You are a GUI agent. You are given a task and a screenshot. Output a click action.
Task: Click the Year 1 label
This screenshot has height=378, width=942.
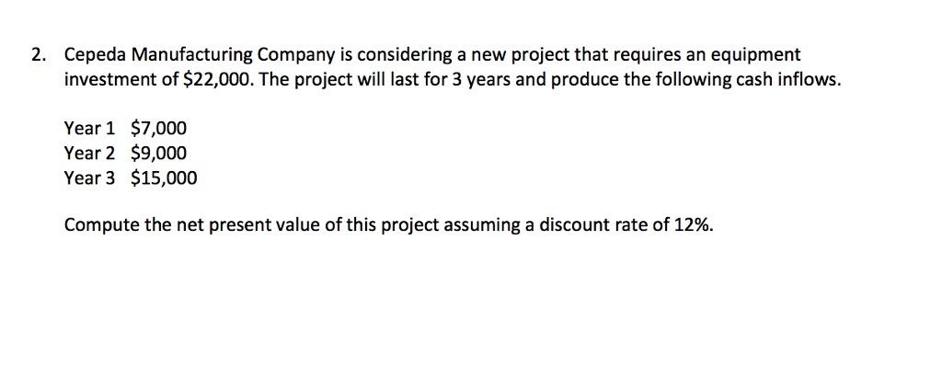89,129
